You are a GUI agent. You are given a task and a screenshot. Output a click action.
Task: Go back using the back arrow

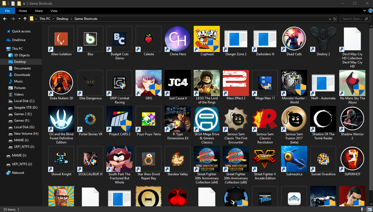pos(5,19)
